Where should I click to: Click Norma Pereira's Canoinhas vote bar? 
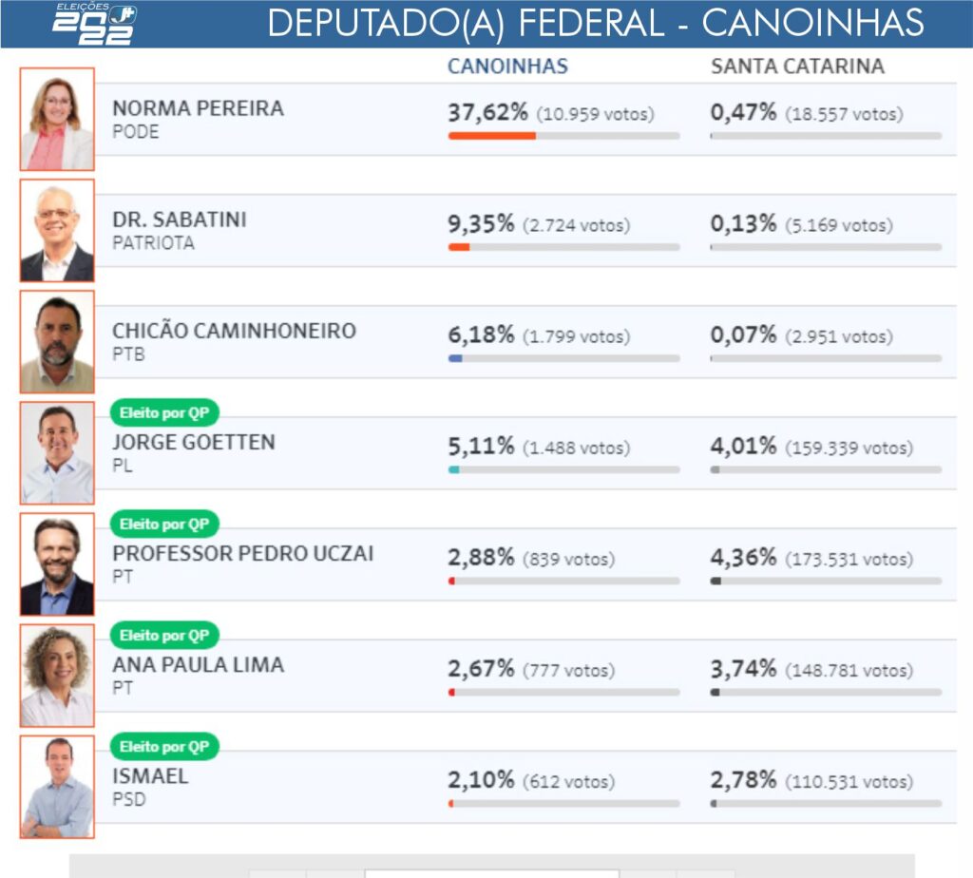564,136
